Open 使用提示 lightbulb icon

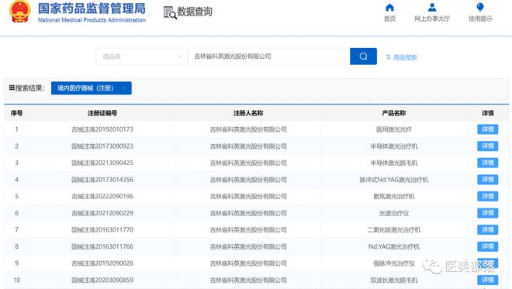480,7
